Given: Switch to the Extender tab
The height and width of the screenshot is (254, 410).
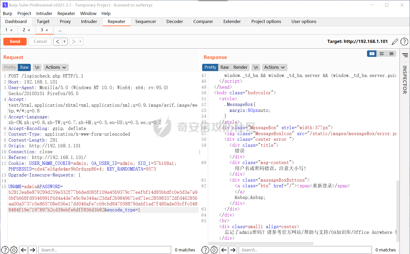Looking at the screenshot, I should pos(232,21).
